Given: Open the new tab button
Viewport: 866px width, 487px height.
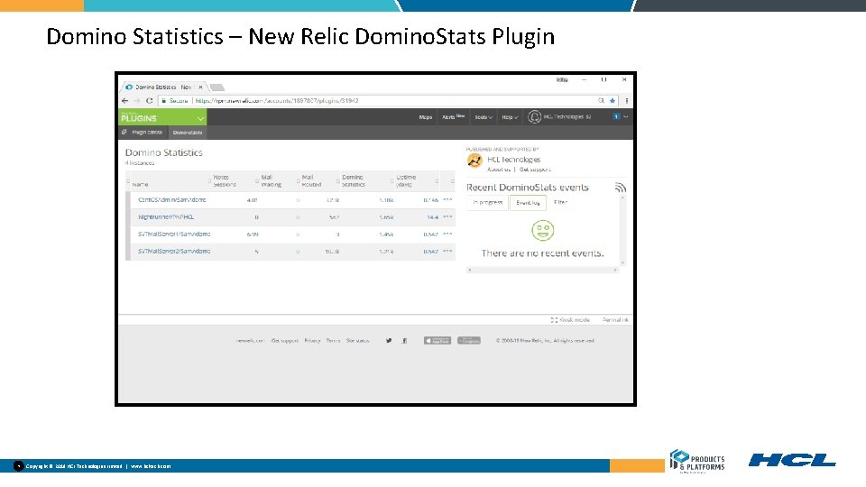Looking at the screenshot, I should pyautogui.click(x=217, y=87).
